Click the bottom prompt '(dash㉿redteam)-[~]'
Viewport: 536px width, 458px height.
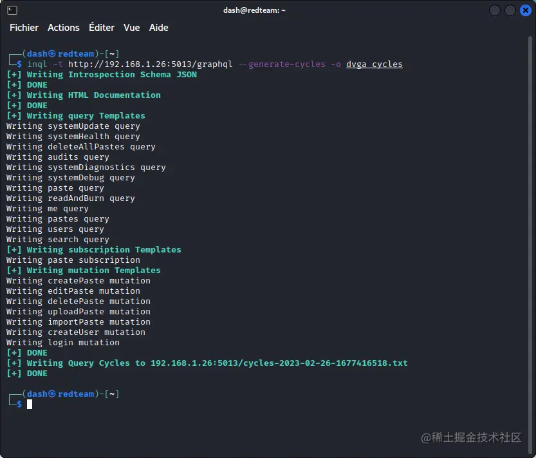[71, 394]
